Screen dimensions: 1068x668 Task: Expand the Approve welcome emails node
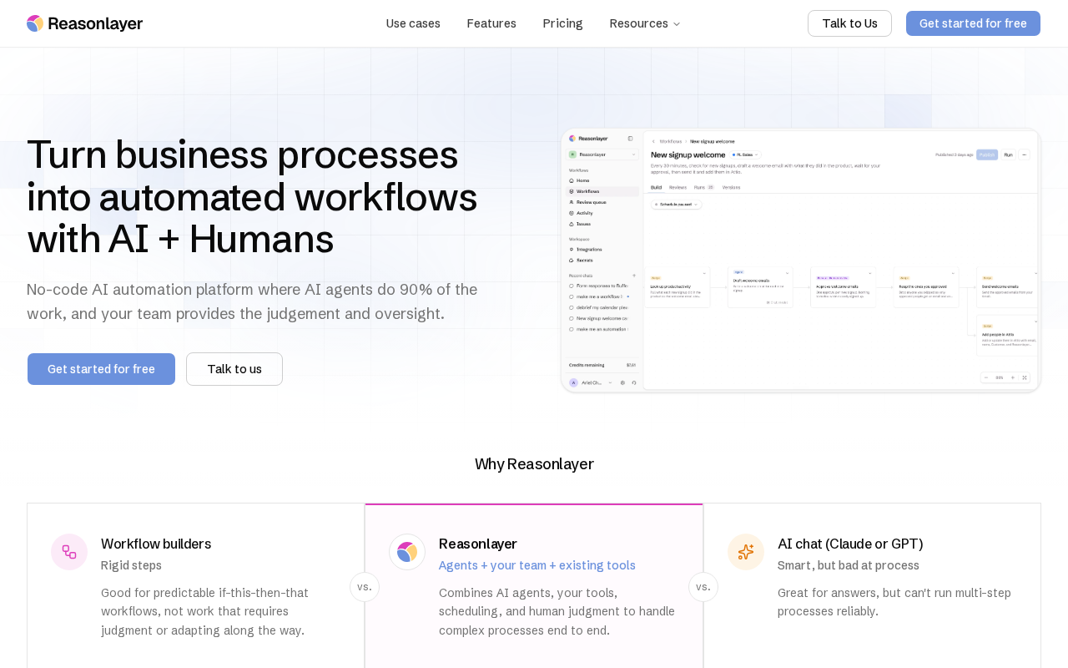[871, 273]
